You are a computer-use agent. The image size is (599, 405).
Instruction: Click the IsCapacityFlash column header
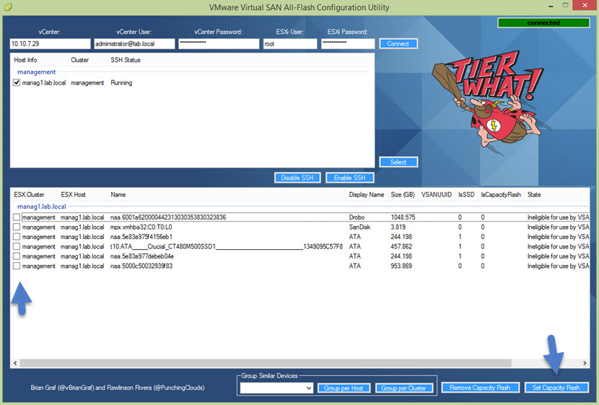(x=501, y=194)
